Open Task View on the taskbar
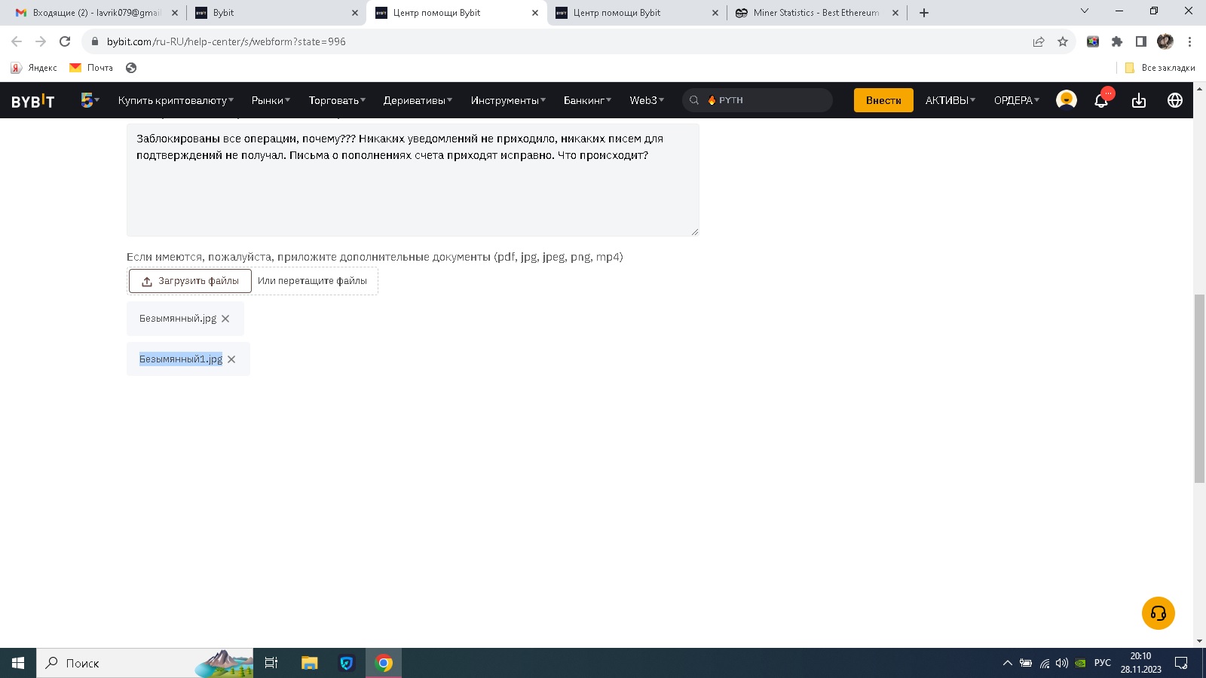Viewport: 1206px width, 678px height. coord(271,663)
